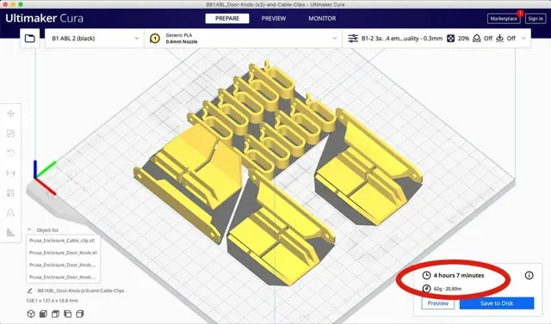
Task: Expand the Generic PLA material dropdown arrow
Action: (x=335, y=38)
